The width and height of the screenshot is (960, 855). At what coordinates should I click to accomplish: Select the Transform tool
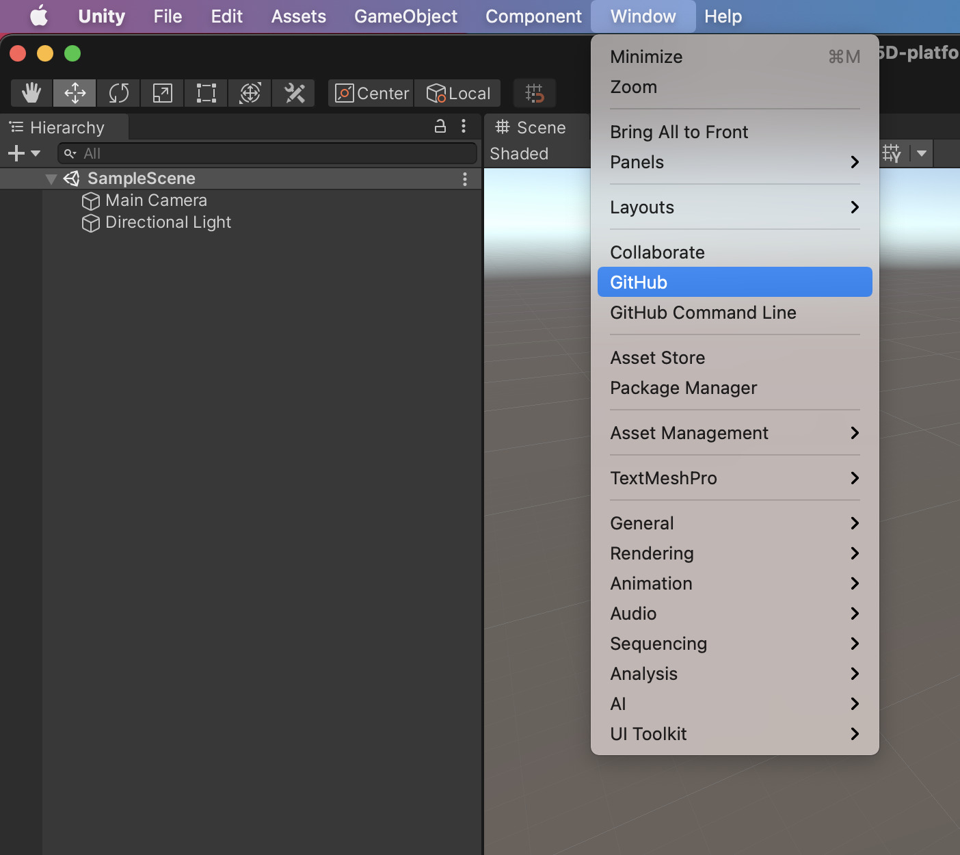pyautogui.click(x=250, y=93)
